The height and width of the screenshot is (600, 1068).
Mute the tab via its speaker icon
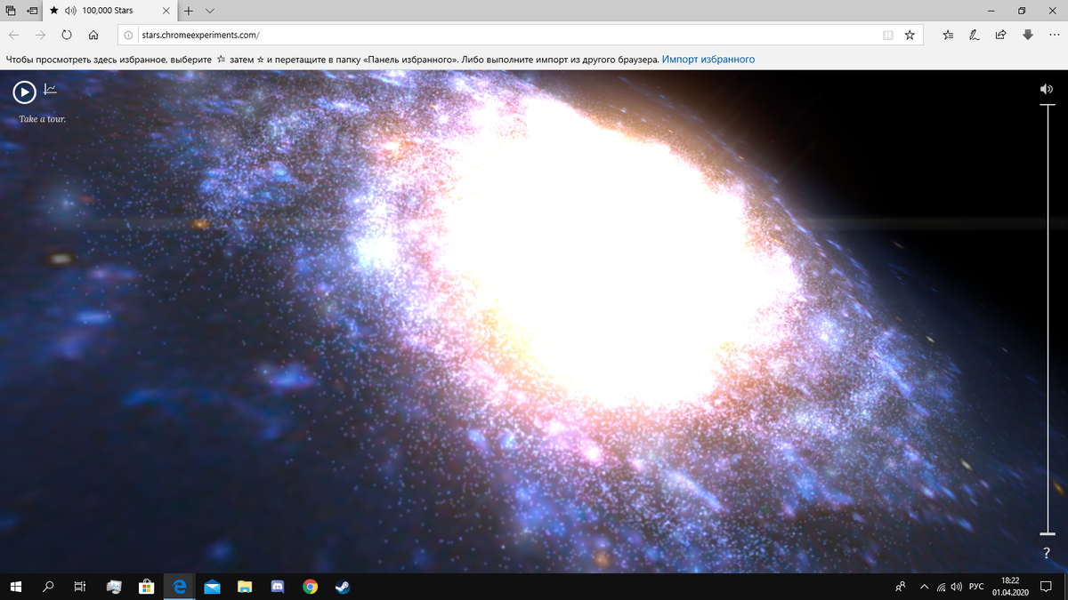(x=70, y=11)
